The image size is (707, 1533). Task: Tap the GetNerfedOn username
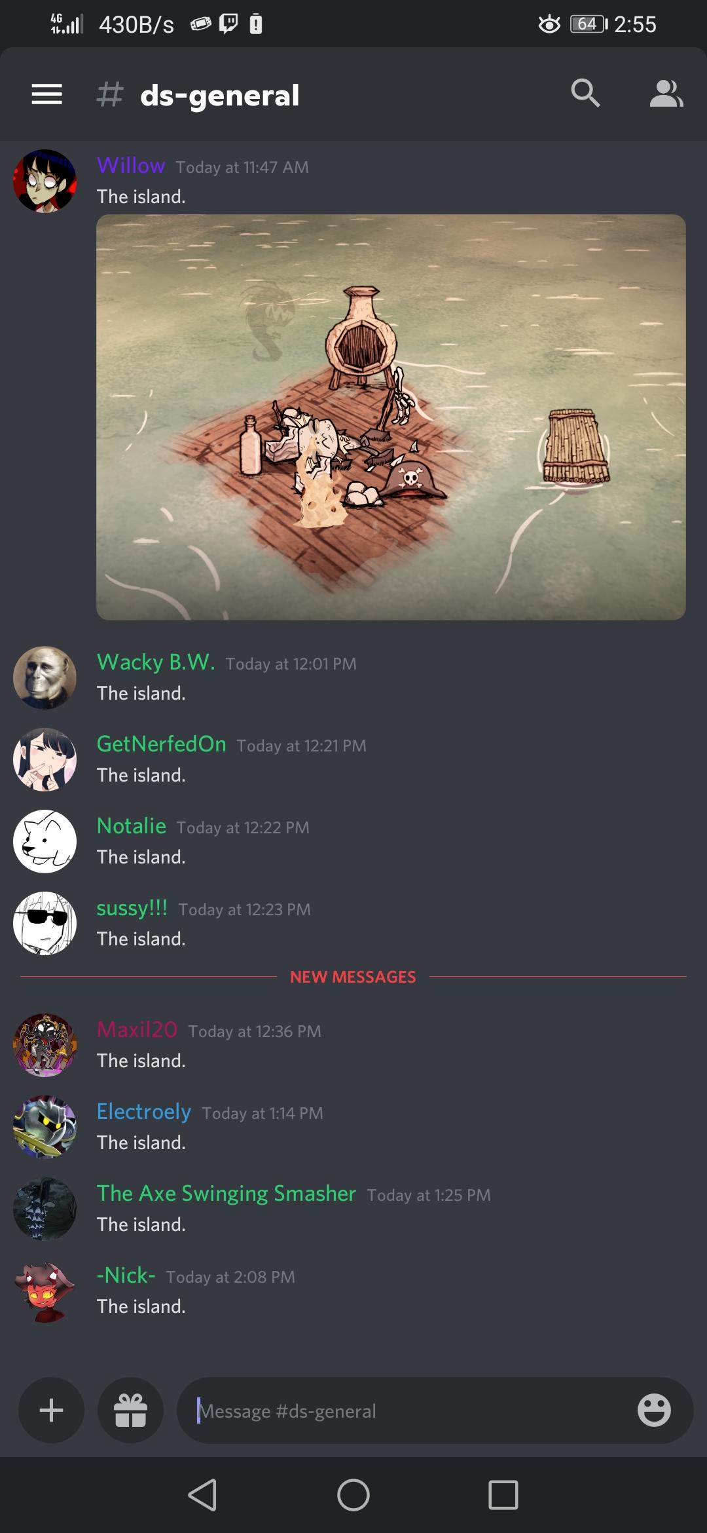point(162,744)
